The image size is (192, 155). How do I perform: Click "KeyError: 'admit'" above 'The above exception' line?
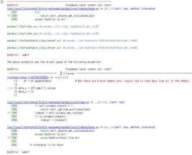tap(19, 55)
